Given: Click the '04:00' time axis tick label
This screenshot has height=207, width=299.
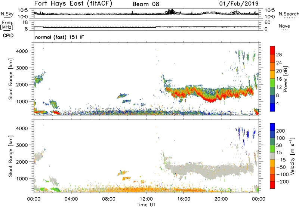Looking at the screenshot, I should (71, 199).
